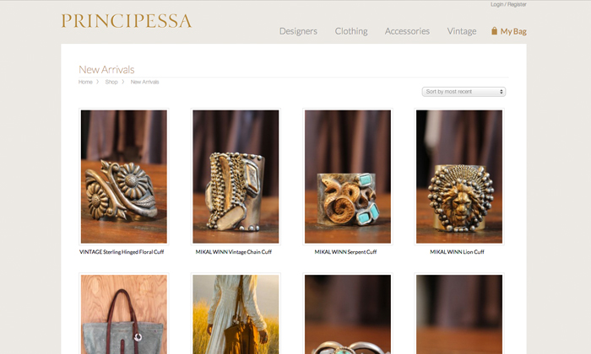Open MIKAL WINN Lion Cuff title link
This screenshot has width=591, height=354.
(458, 252)
